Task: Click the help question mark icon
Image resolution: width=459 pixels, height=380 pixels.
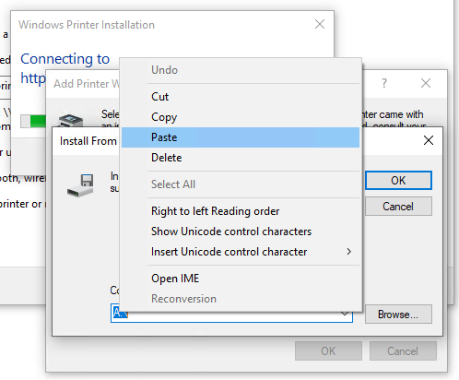Action: click(384, 83)
